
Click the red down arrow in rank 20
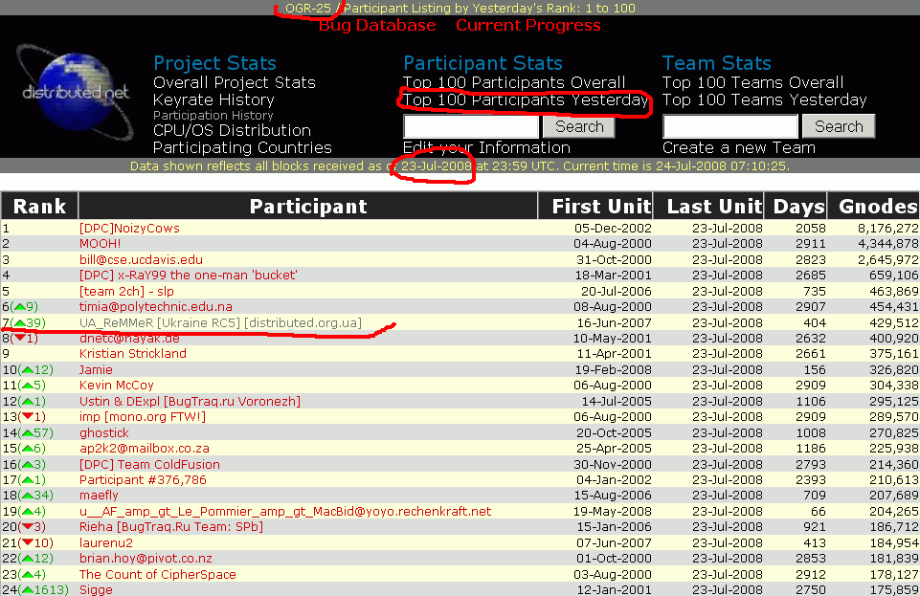pos(28,526)
